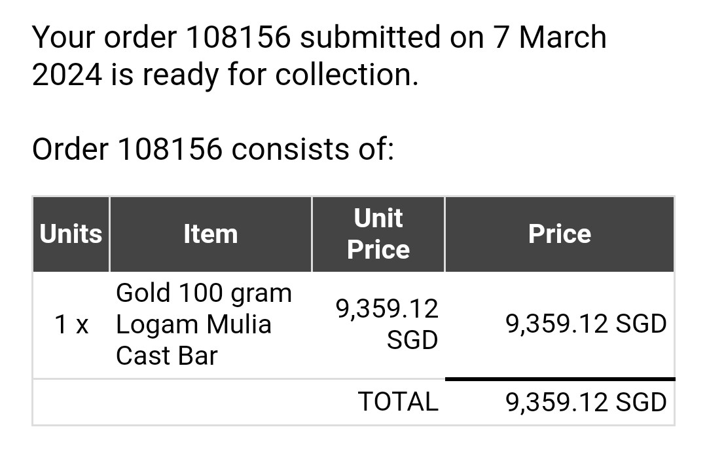Click the total amount 9,359.12 SGD

(585, 401)
